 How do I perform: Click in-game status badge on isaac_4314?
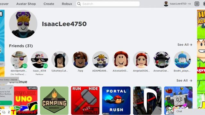tap(45, 66)
